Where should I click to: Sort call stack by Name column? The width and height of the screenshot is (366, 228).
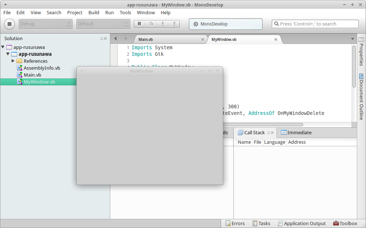pos(244,142)
